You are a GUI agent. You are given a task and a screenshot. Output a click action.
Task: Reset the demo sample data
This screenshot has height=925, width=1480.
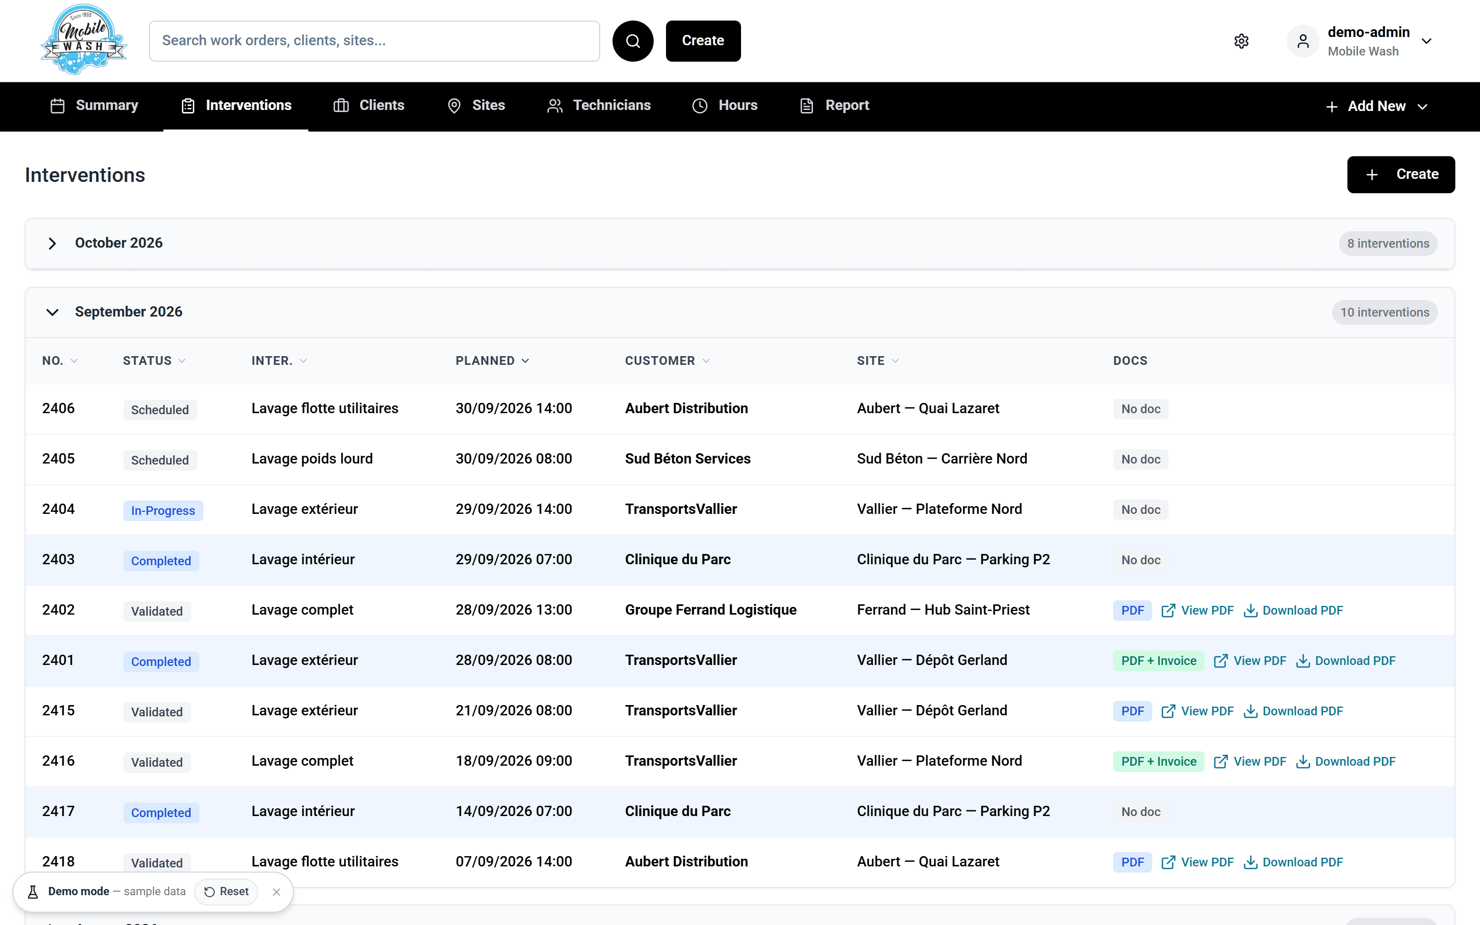point(226,892)
